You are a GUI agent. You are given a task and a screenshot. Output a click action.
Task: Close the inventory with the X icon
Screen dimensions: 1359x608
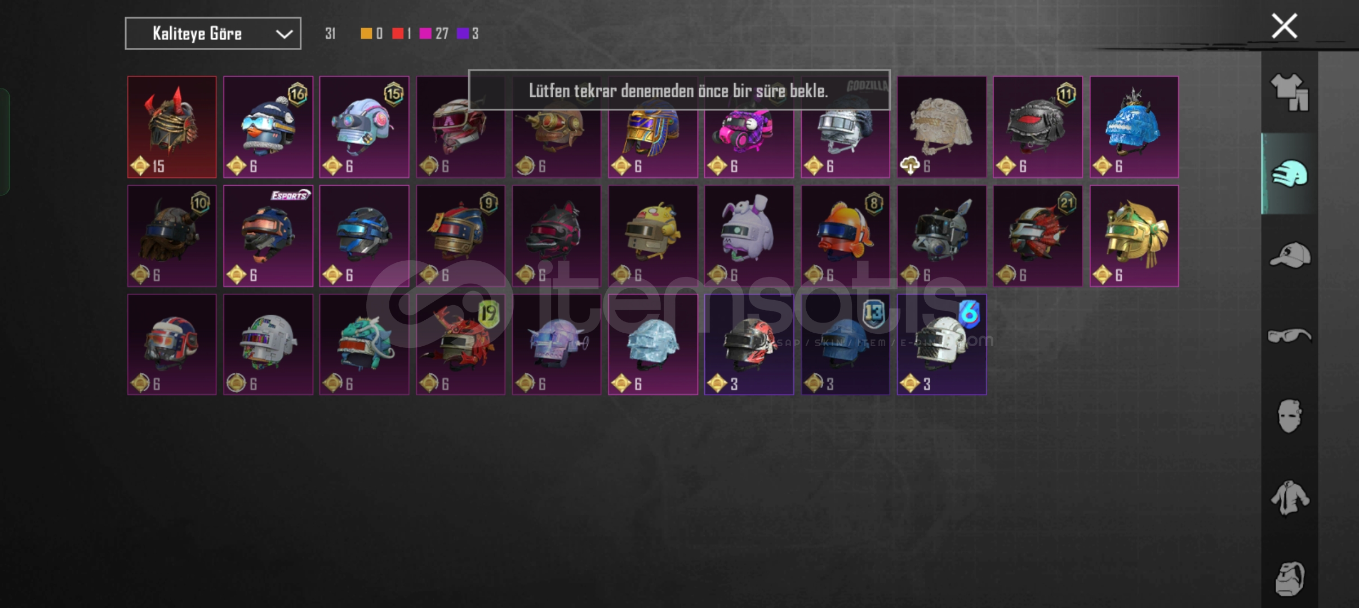(1285, 26)
